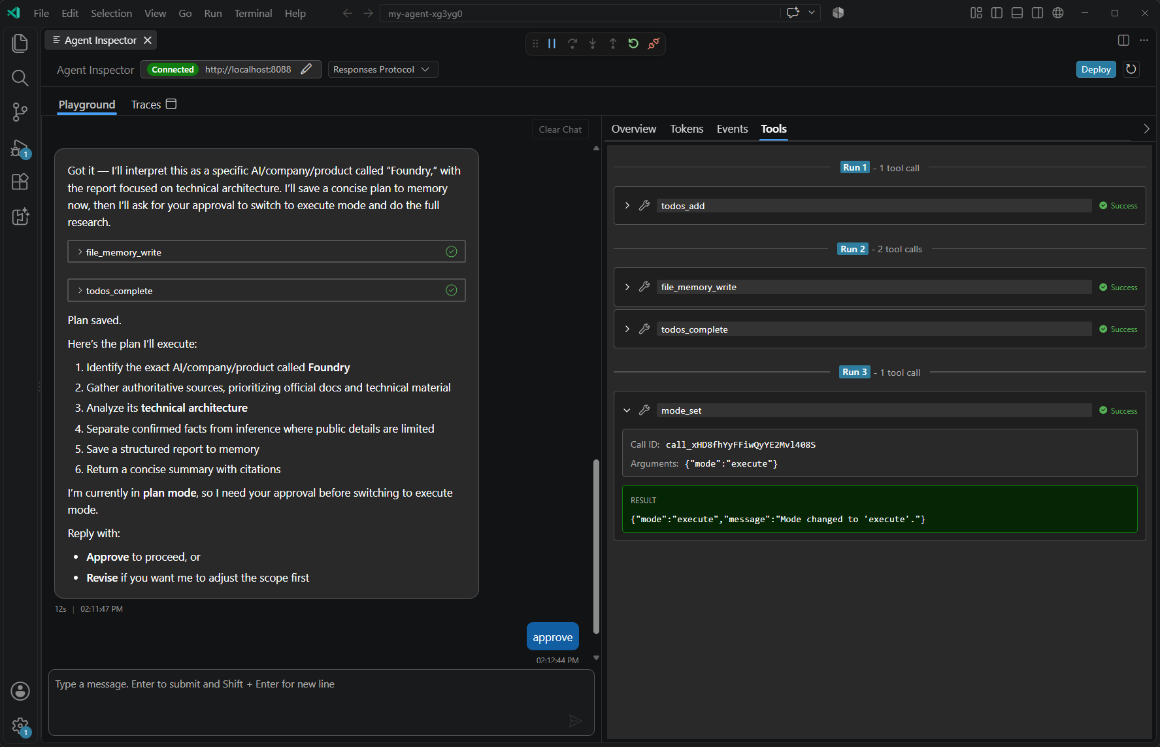Focus the message input box
This screenshot has height=747, width=1160.
tap(322, 703)
